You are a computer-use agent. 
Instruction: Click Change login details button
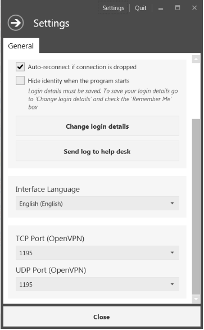(x=97, y=126)
